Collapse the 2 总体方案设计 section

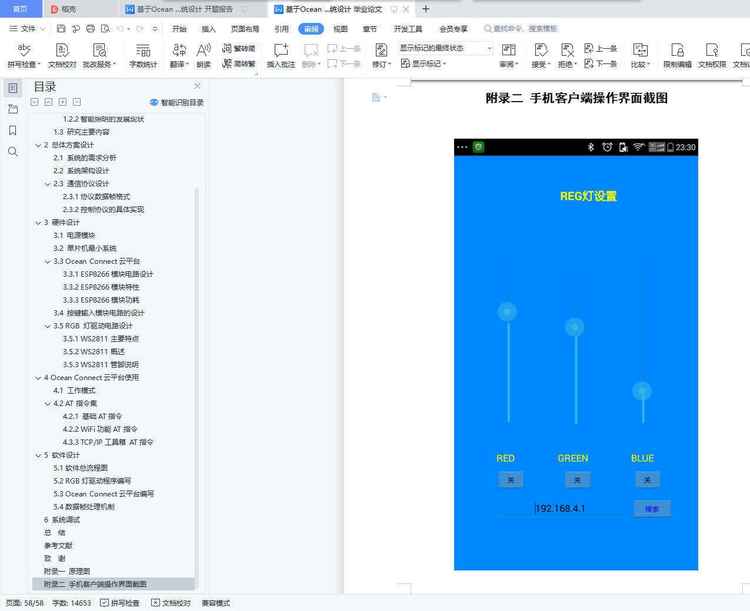coord(38,145)
